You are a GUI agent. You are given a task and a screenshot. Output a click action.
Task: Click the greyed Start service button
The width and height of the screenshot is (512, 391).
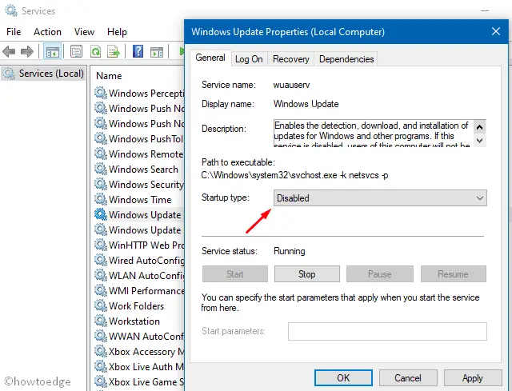point(234,274)
